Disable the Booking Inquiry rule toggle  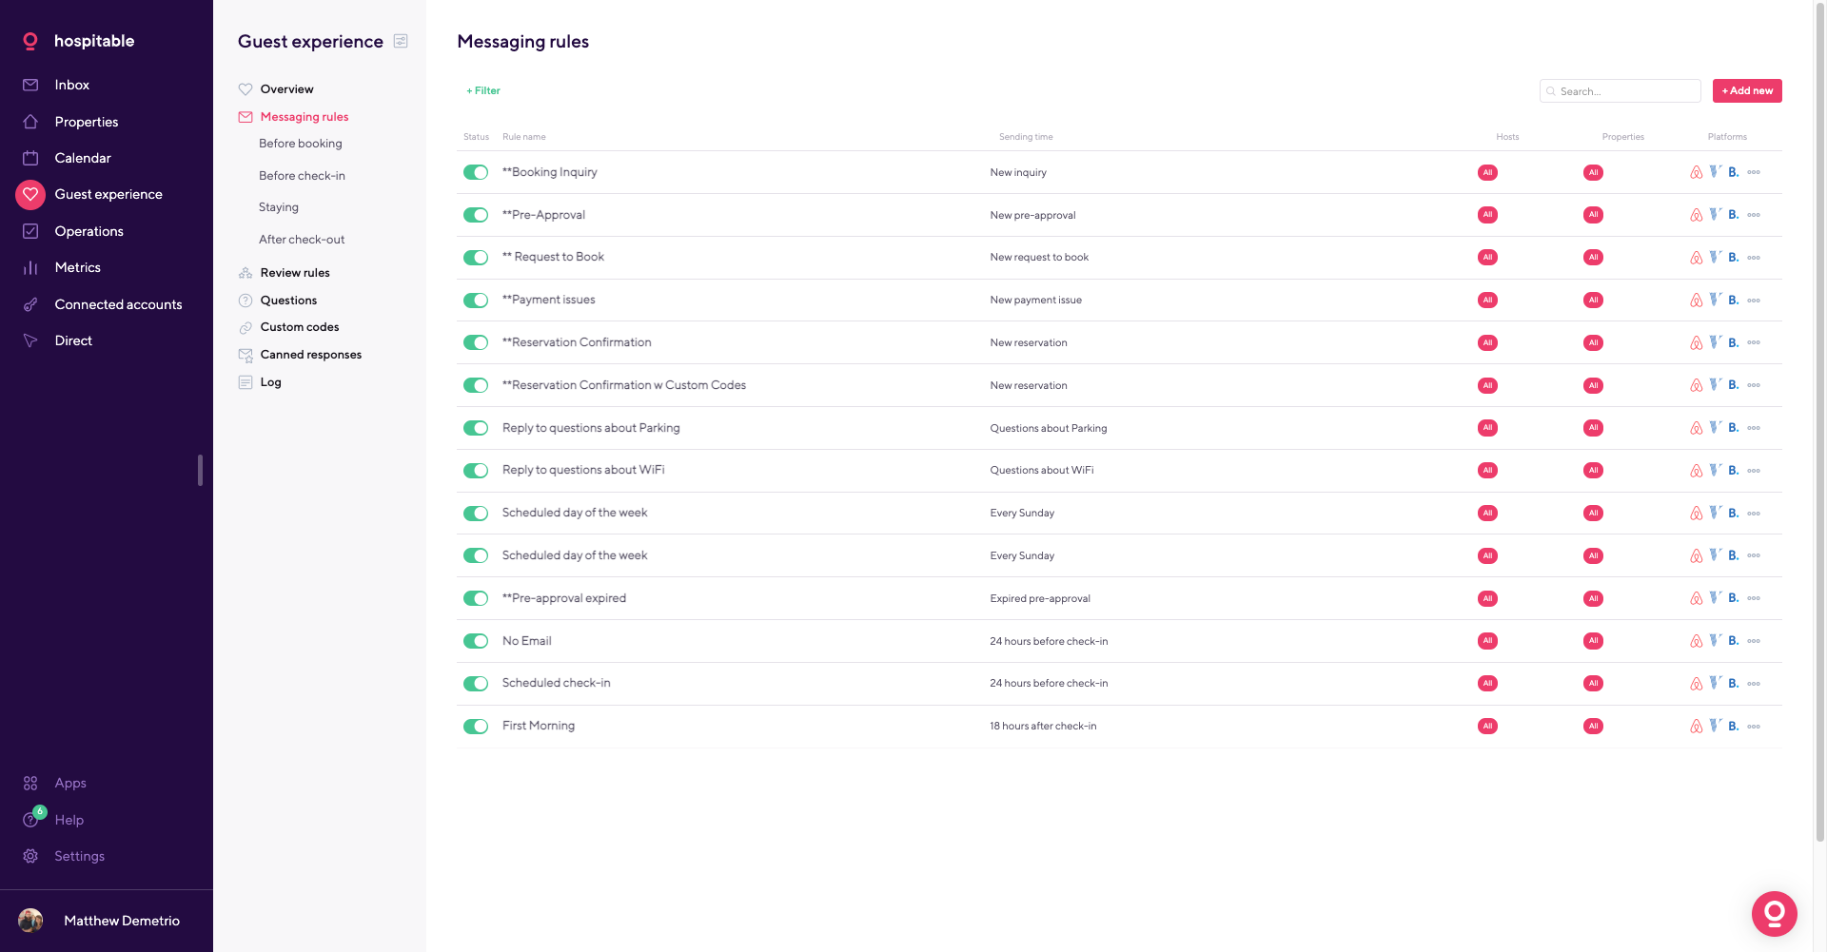(476, 172)
